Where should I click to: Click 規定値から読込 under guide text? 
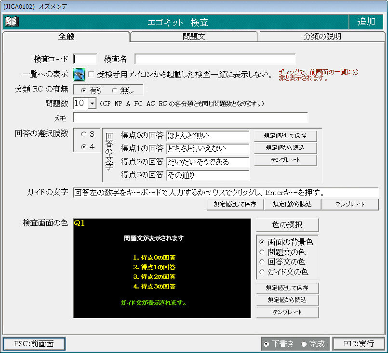292,204
